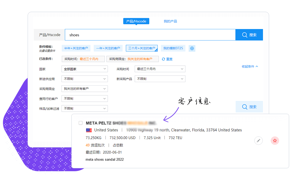Image resolution: width=290 pixels, height=180 pixels.
Task: Select the 产品/Hscode tab
Action: point(136,21)
